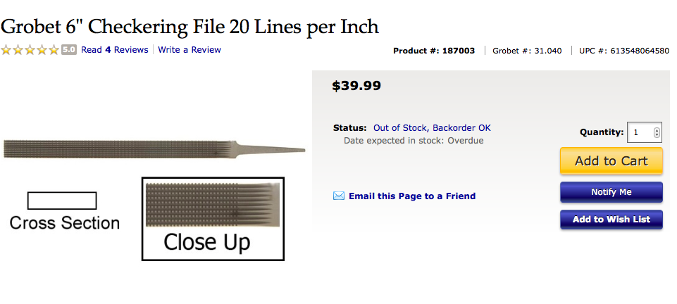Open the Out of Stock, Backorder OK link
The image size is (677, 304).
click(432, 128)
